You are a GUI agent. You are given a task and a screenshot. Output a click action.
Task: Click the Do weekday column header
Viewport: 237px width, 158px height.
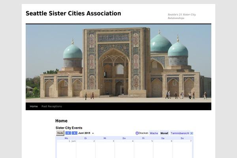coord(124,138)
